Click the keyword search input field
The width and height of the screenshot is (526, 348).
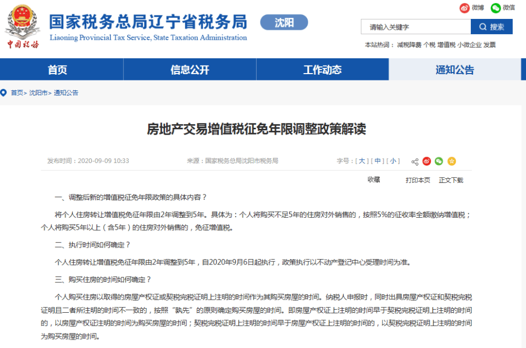[416, 26]
